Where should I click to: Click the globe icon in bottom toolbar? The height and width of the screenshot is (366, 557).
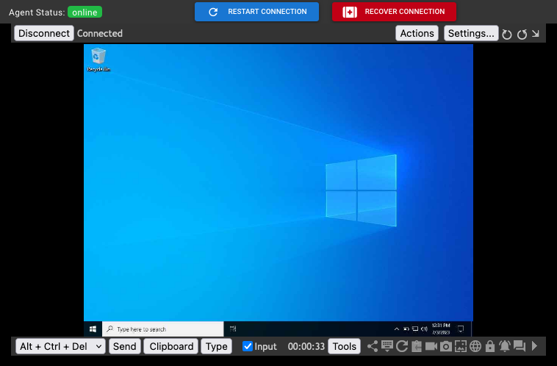[x=475, y=346]
